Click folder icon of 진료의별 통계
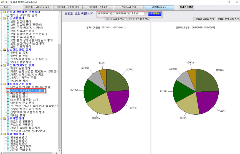Screen dimensions: 240x154 (5, 118)
